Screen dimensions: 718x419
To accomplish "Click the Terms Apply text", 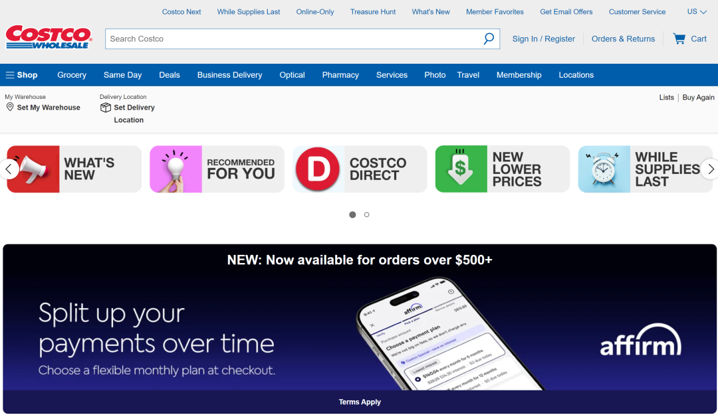I will pos(360,402).
